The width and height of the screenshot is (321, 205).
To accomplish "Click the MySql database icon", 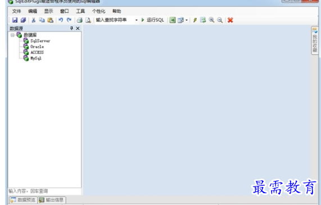I will tap(26, 58).
